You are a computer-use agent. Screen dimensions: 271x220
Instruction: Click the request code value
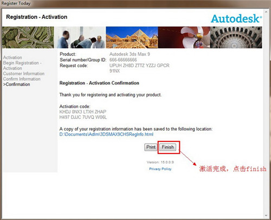tap(139, 68)
